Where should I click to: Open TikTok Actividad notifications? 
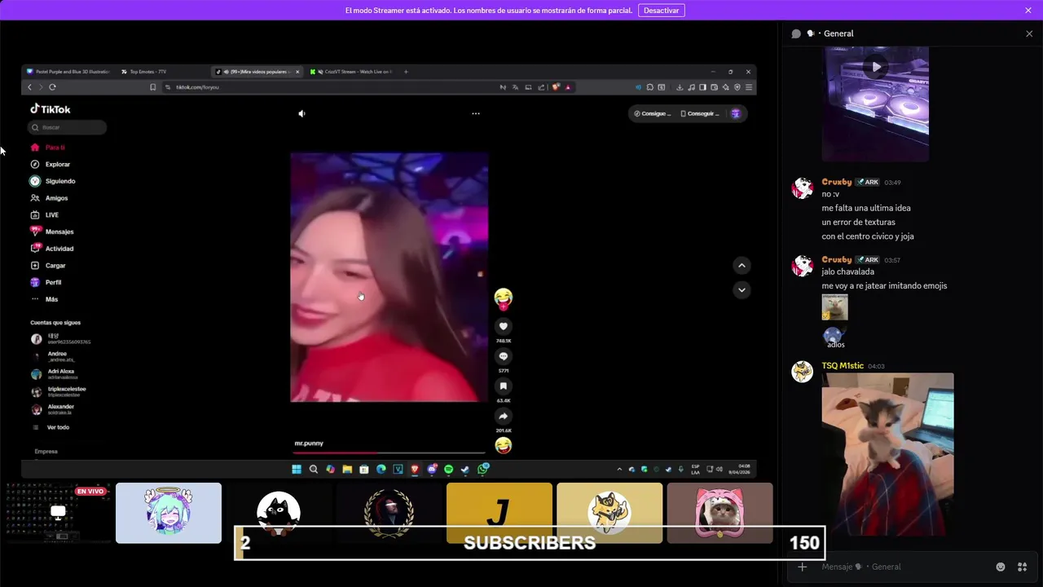[51, 249]
